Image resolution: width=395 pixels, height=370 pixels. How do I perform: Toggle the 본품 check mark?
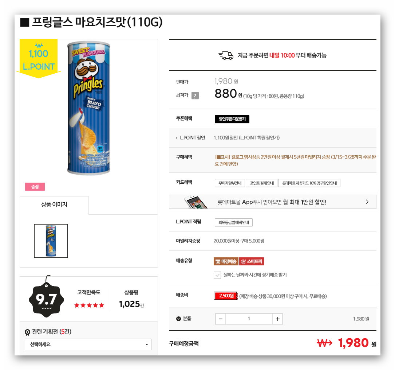pos(179,319)
